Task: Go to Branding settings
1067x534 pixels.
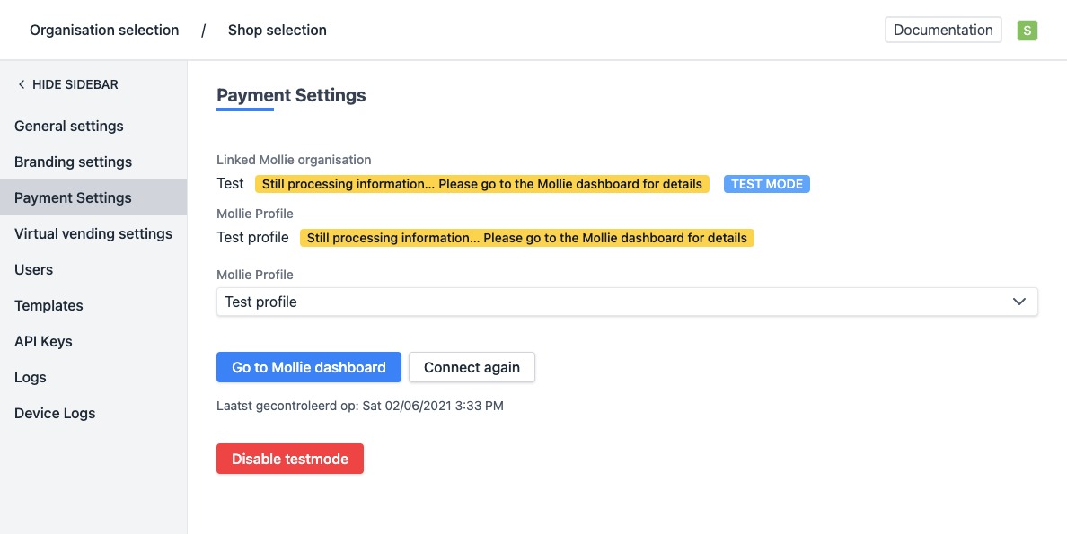Action: (x=73, y=162)
